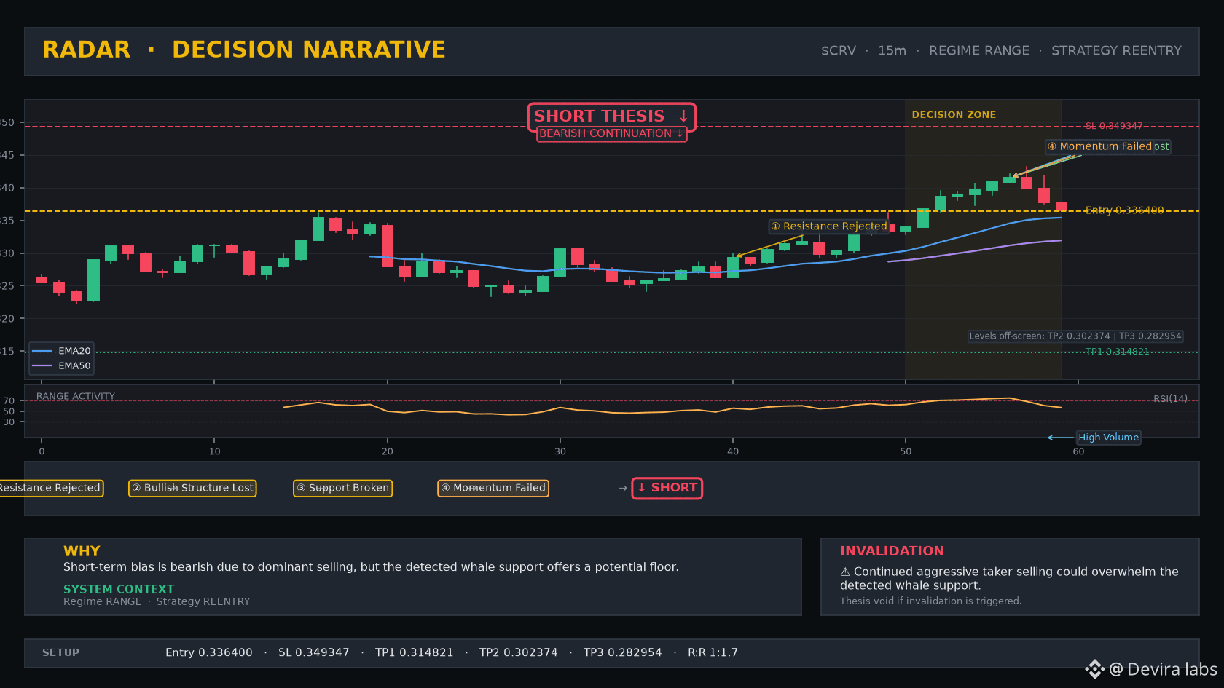Click the SETUP row label
Screen dimensions: 1224x688
(x=60, y=653)
